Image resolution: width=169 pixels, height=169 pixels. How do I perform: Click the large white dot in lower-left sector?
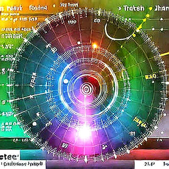[x=34, y=124]
